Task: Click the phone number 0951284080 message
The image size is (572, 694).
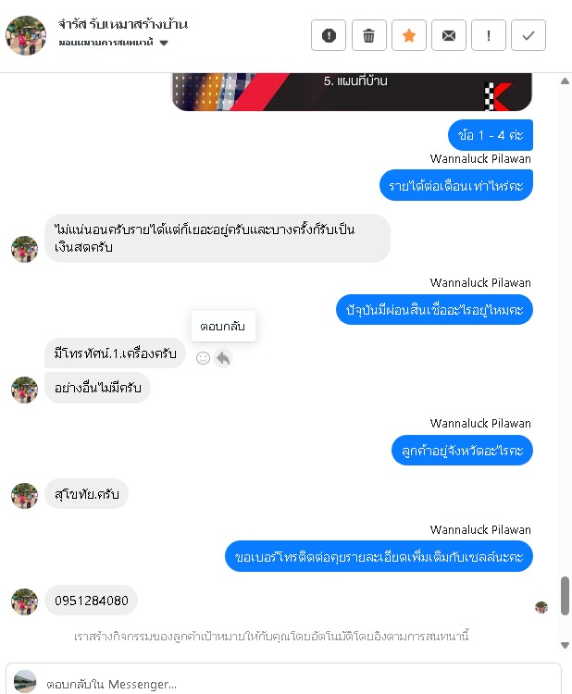Action: (92, 601)
